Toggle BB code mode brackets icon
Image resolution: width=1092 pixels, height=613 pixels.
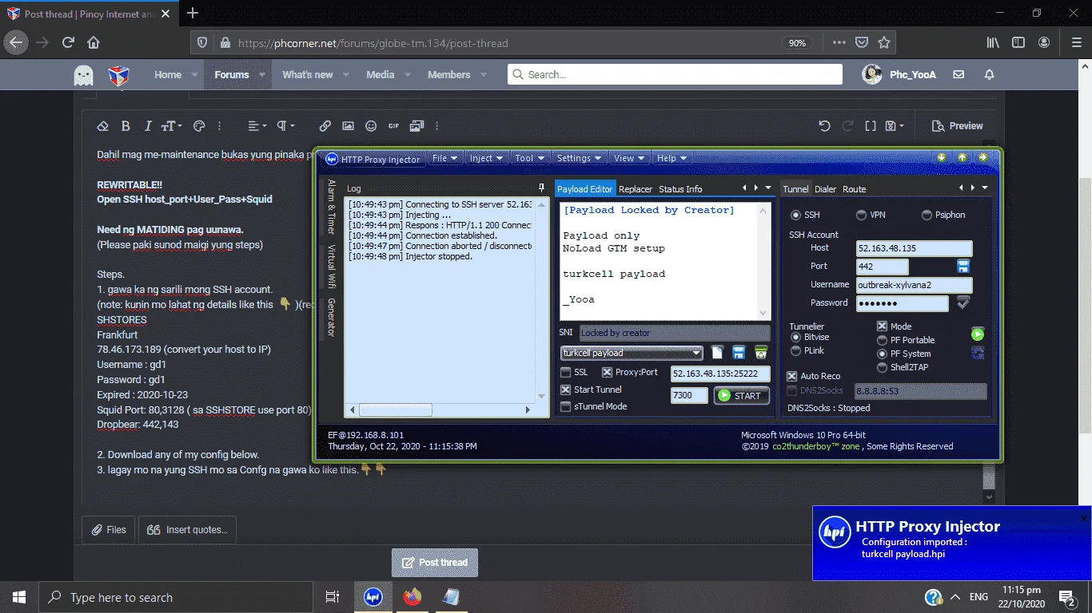pyautogui.click(x=871, y=126)
